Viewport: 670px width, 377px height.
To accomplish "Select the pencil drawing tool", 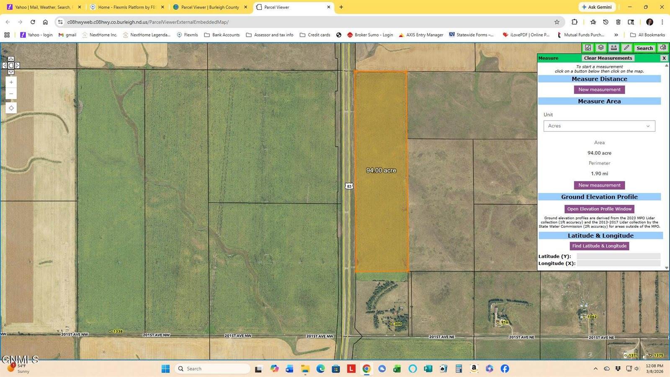I will point(626,48).
